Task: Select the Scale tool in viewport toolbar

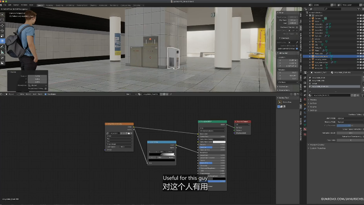Action: point(2,36)
